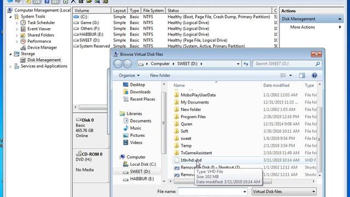The image size is (350, 197).
Task: Toggle the preview pane
Action: tap(302, 76)
